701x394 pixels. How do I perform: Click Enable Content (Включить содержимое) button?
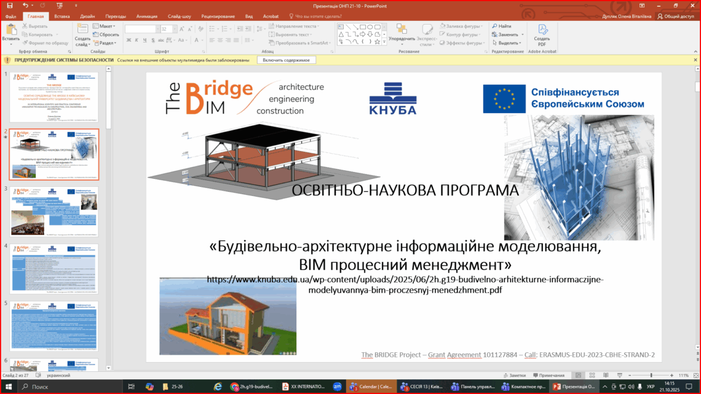287,60
